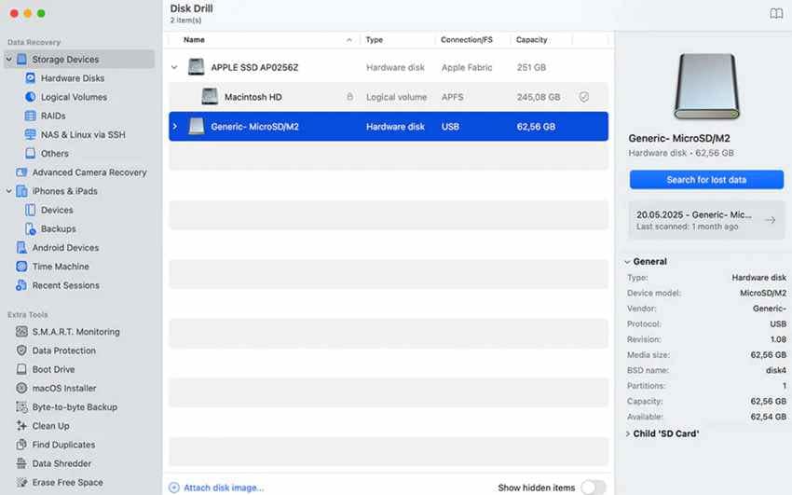Open the 20.05.2025 previous scan session
The image size is (792, 495).
click(x=706, y=220)
